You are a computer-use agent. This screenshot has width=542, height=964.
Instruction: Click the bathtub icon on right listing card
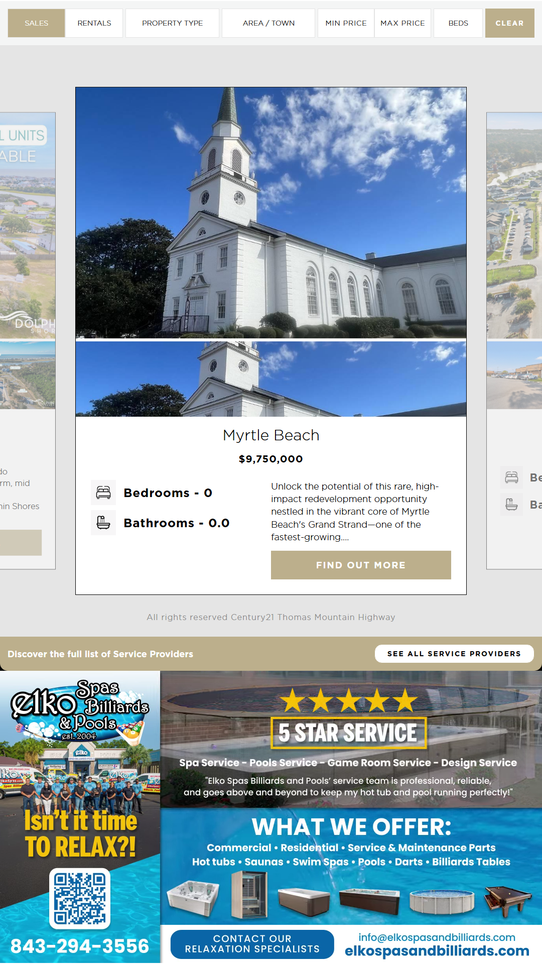[511, 504]
